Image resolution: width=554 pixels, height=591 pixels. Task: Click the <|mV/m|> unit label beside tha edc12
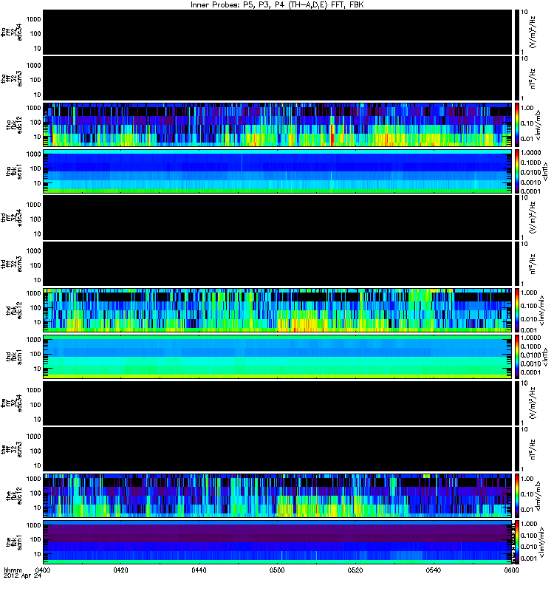[x=538, y=125]
